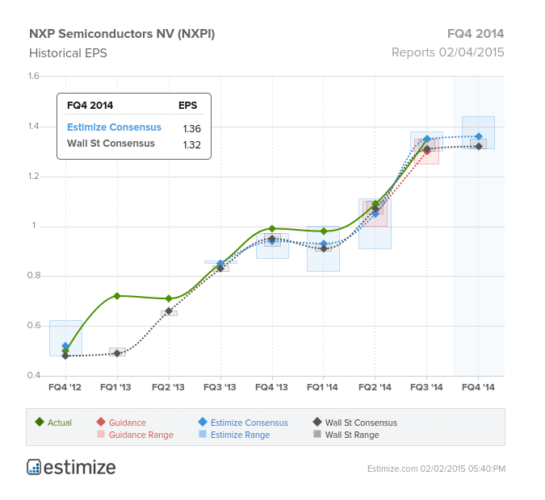Click the 1.4 y-axis value
This screenshot has height=500, width=545.
(x=33, y=126)
